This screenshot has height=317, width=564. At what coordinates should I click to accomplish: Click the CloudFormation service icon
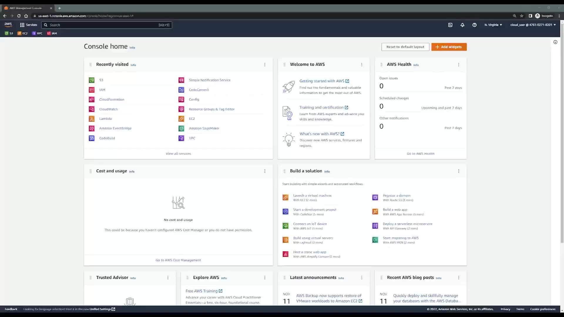coord(92,100)
